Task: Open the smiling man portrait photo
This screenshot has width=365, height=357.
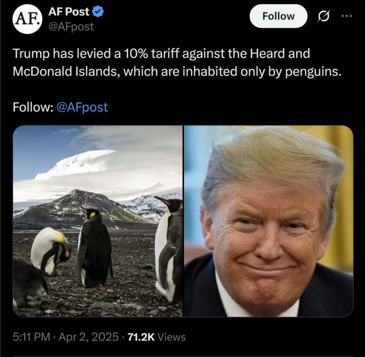Action: click(269, 221)
